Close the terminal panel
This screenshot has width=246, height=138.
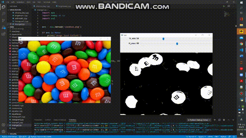tap(233, 120)
